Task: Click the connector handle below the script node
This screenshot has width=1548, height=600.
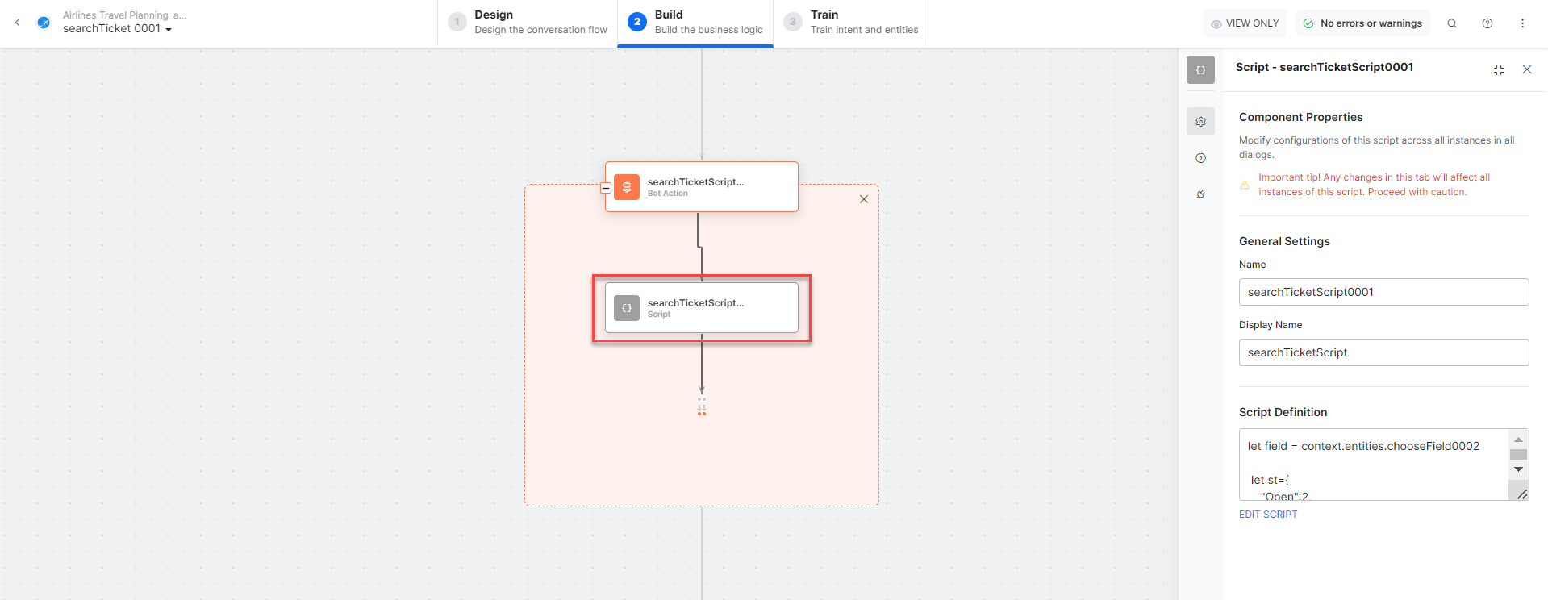Action: 702,406
